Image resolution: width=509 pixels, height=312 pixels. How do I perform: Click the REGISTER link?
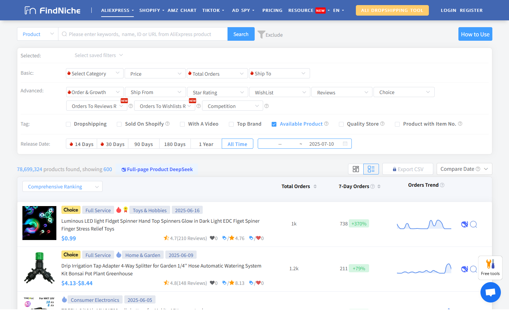click(x=471, y=11)
